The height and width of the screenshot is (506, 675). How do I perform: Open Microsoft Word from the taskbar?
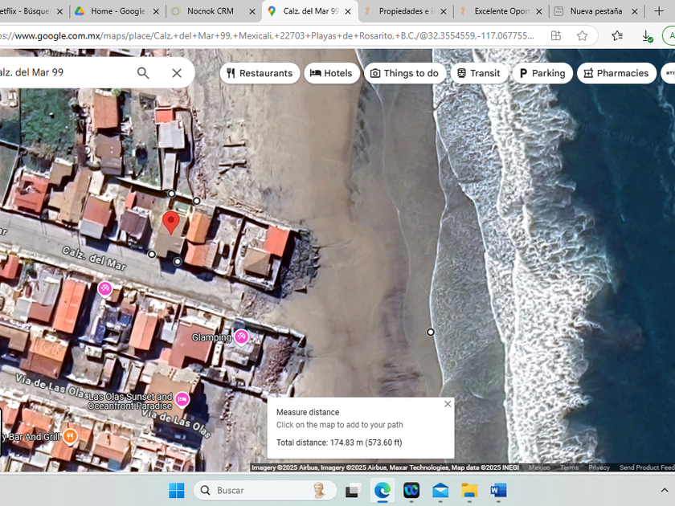pos(498,490)
